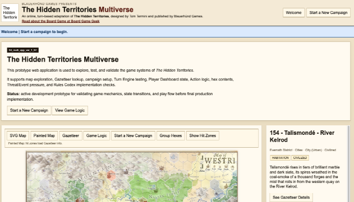The image size is (354, 202).
Task: Open See Gazetteer Details button
Action: coord(291,198)
